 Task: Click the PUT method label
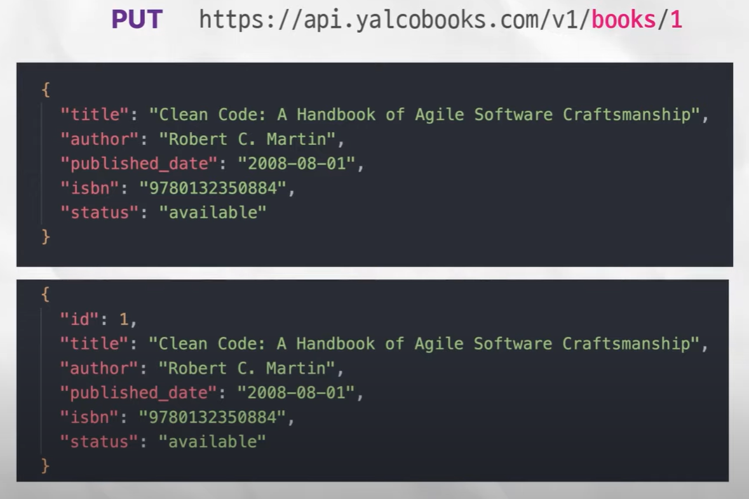137,20
